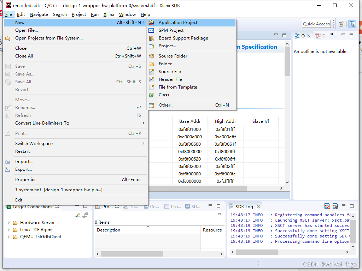Switch to the Tasks tab
The width and height of the screenshot is (362, 271).
point(131,207)
